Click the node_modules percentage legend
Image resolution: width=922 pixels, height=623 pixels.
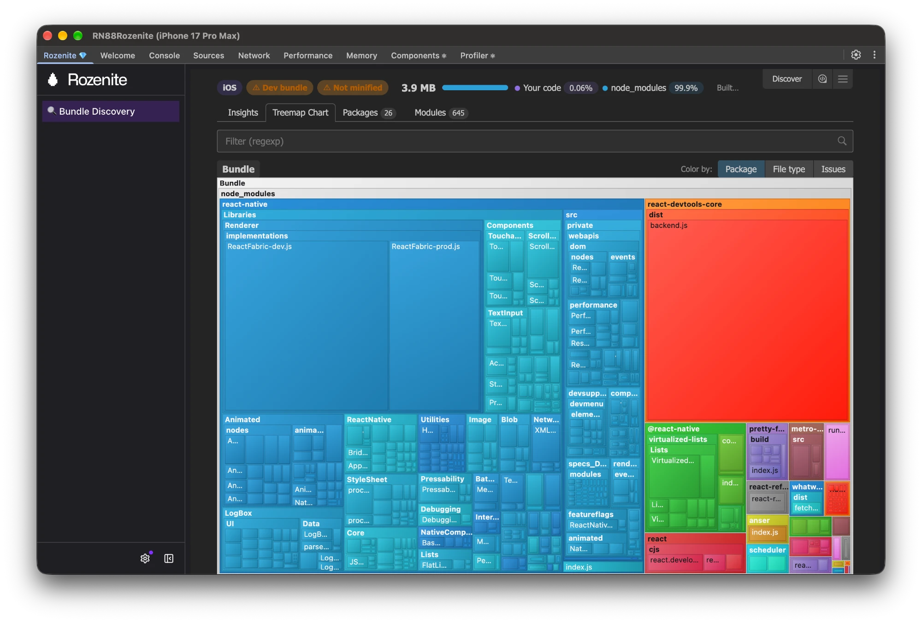652,88
